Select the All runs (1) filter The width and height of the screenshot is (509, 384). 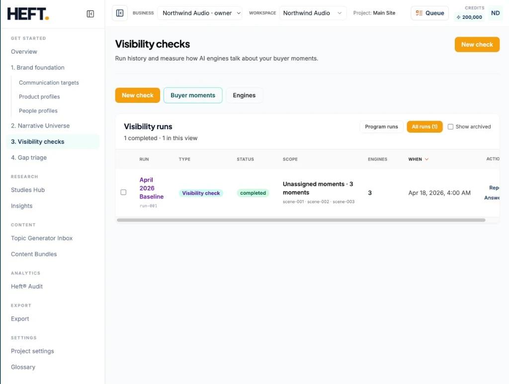424,127
